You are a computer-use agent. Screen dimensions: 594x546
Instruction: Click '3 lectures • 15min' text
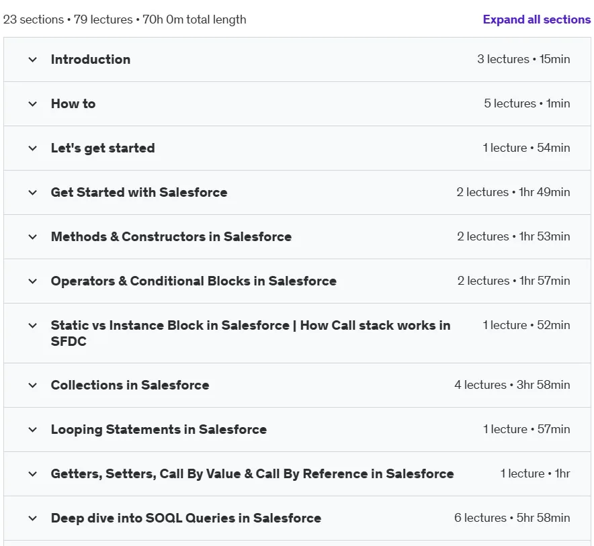[523, 59]
